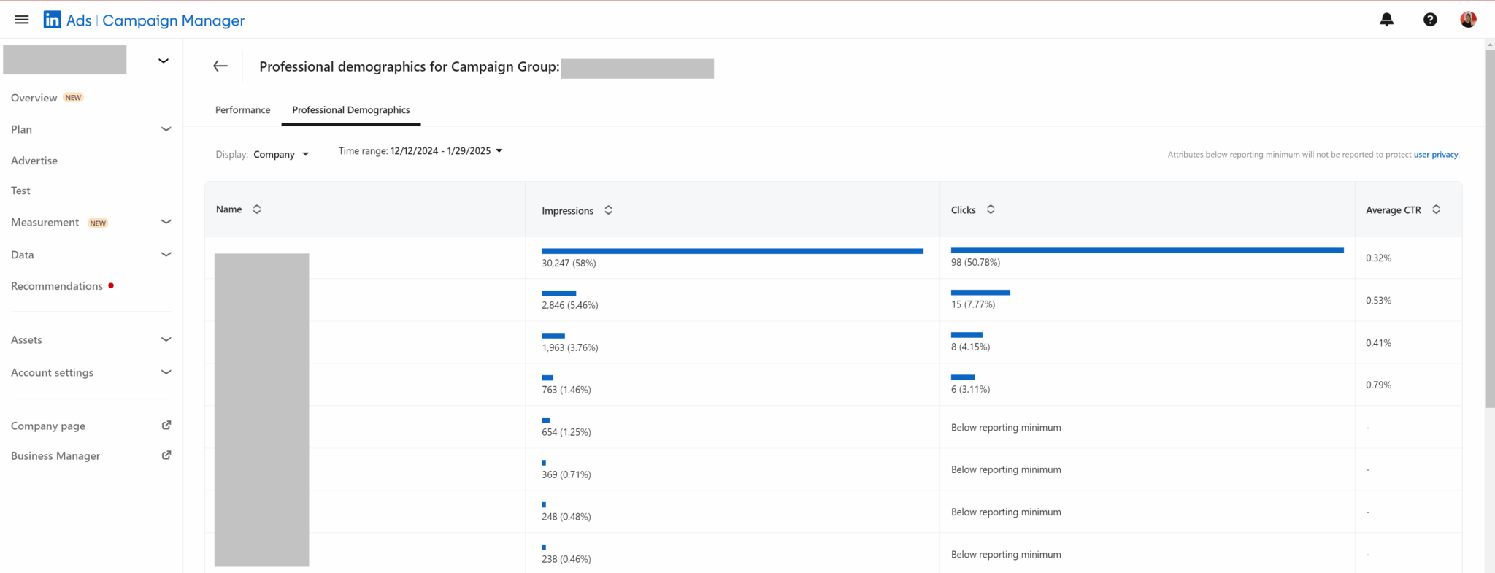Select the 1,963 (3.76%) impressions value
Viewport: 1495px width, 573px height.
tap(569, 347)
